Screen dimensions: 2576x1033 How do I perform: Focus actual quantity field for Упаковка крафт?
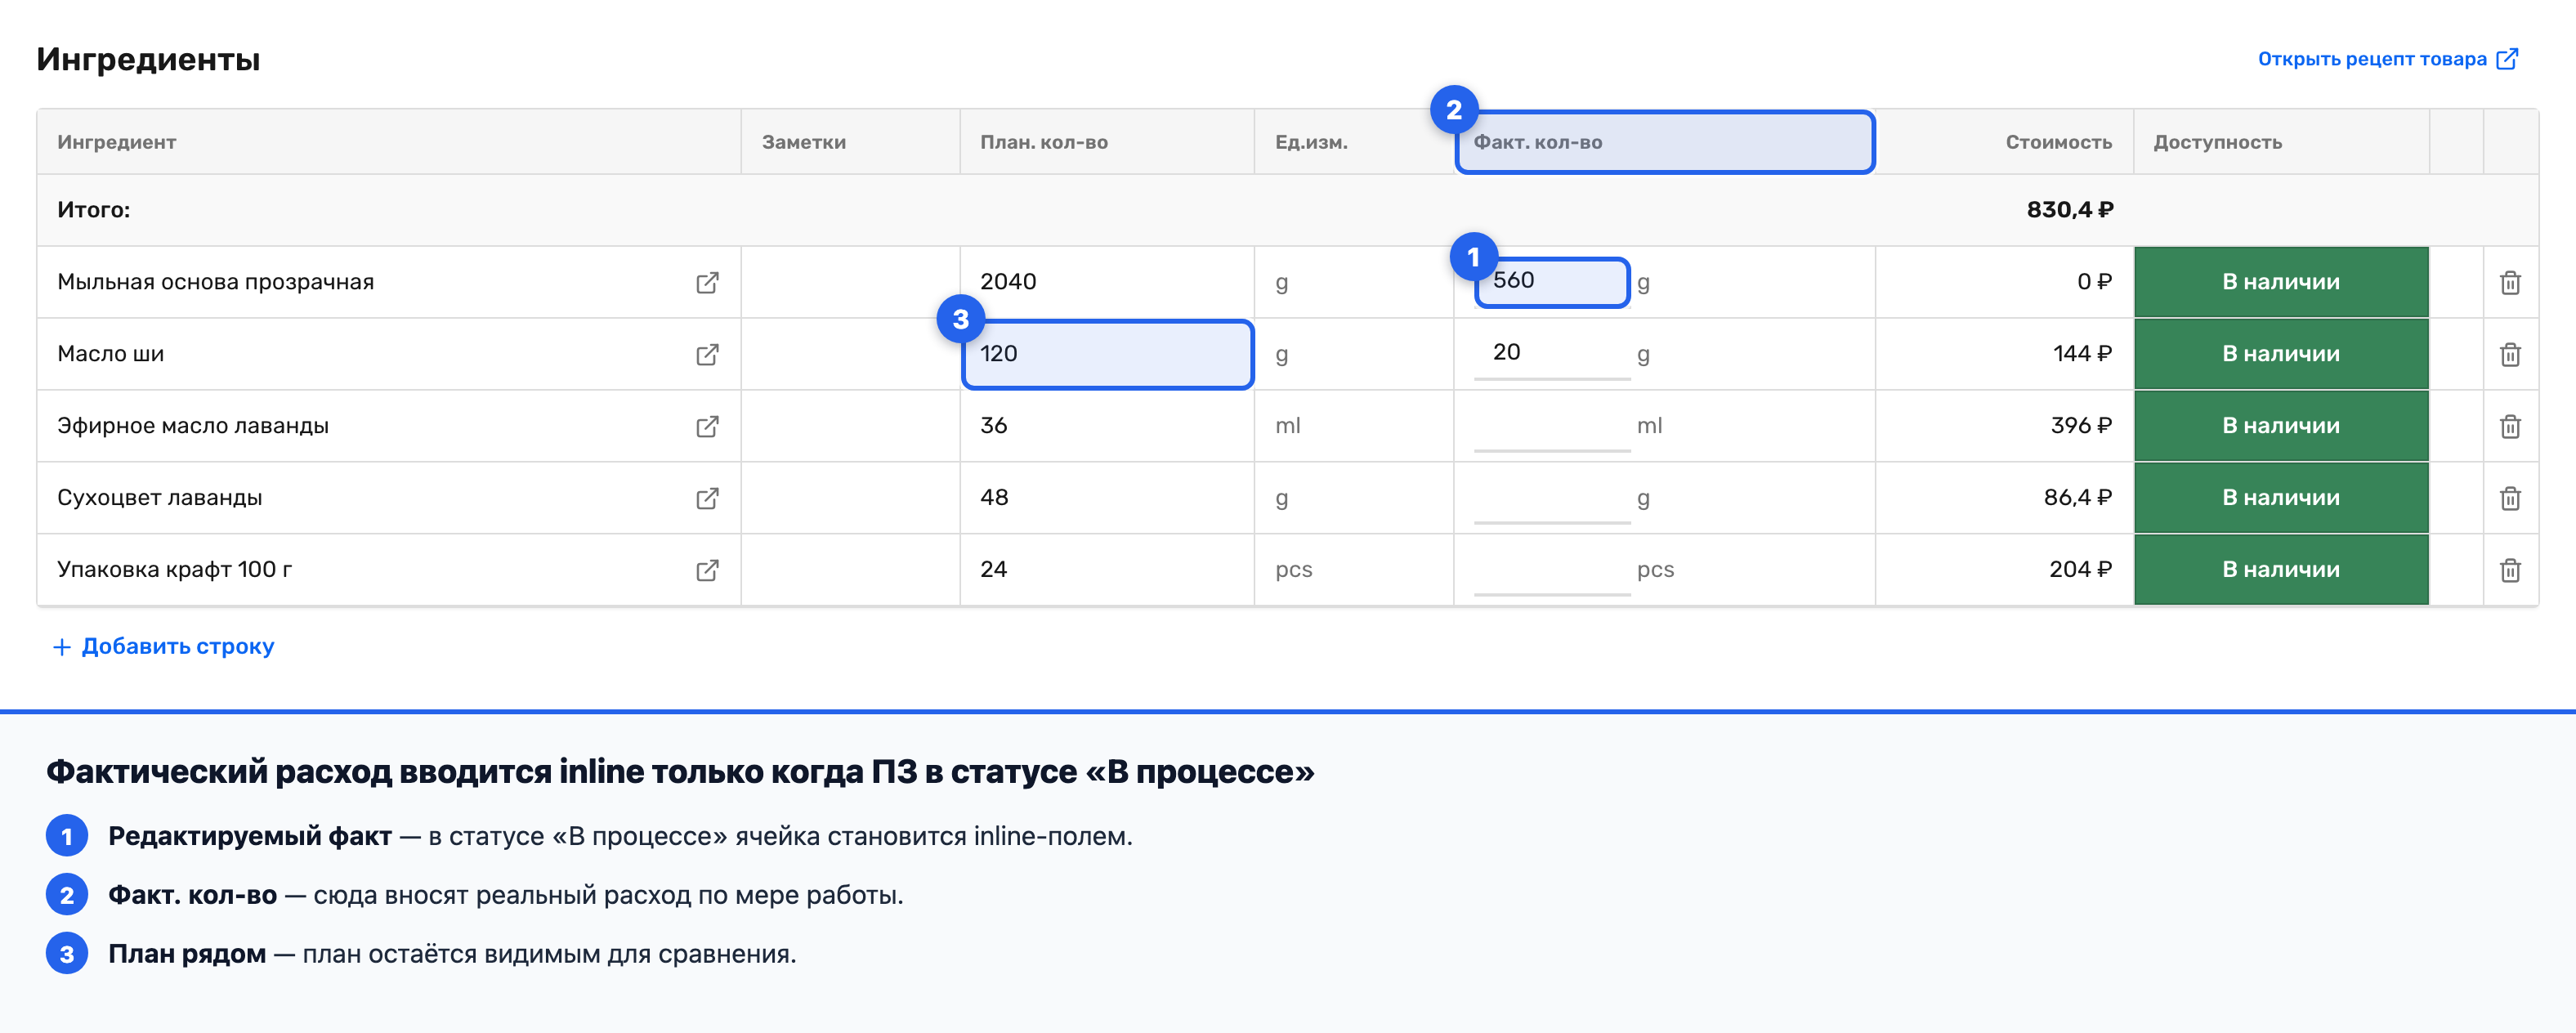coord(1552,570)
